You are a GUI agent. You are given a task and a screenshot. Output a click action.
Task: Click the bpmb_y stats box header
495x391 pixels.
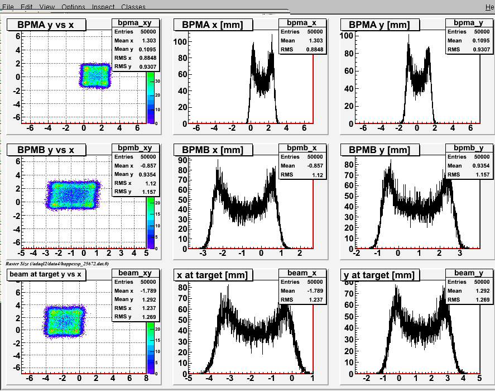click(x=469, y=148)
